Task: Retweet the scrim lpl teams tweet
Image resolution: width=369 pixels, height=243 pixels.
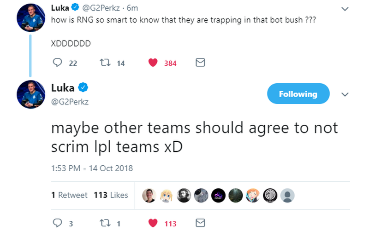Action: pos(105,223)
